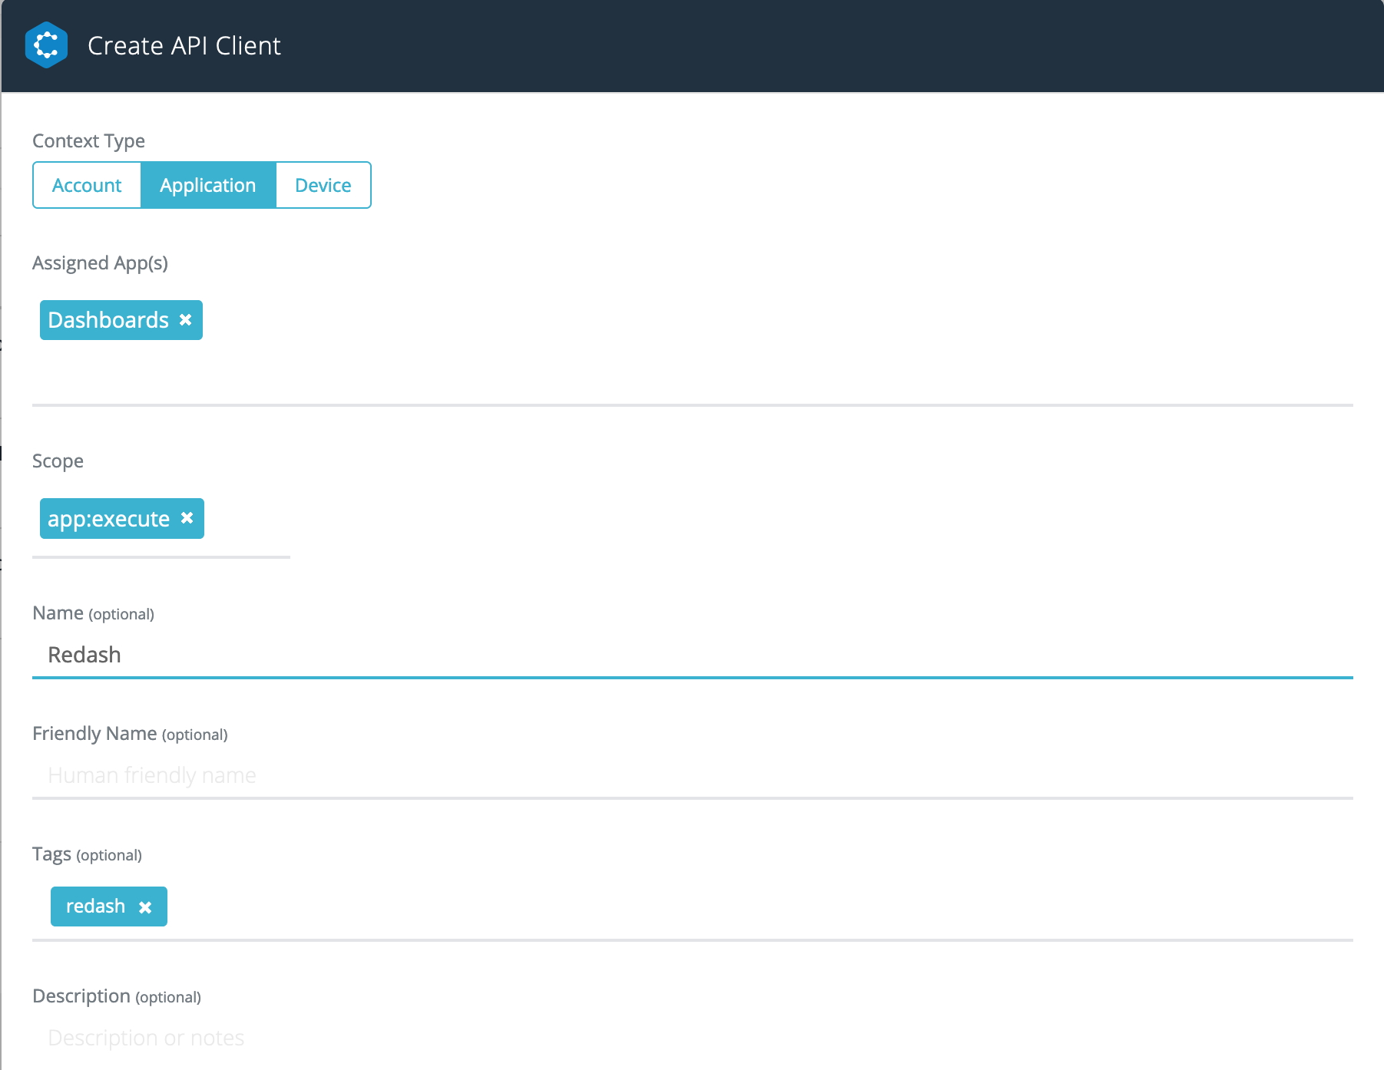Remove Dashboards app using its x icon
Viewport: 1384px width, 1070px height.
[185, 319]
